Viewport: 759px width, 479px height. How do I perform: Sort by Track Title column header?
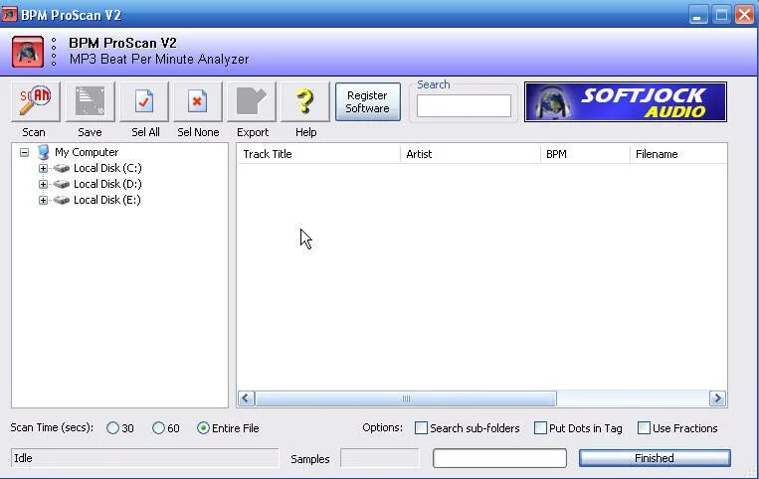coord(318,154)
